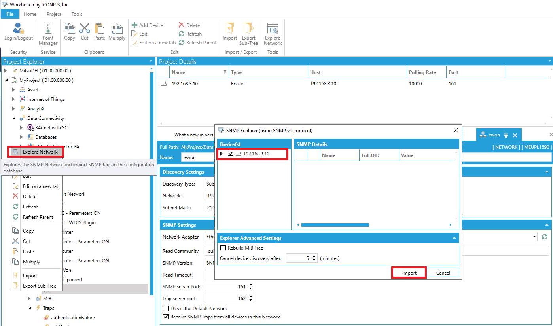Expand the Databases tree node
Viewport: 553px width, 326px height.
click(x=21, y=137)
